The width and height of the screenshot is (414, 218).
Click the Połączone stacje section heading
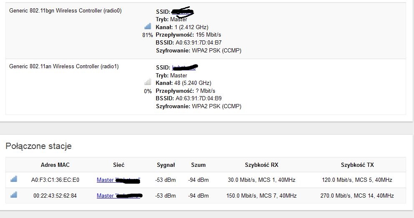tap(38, 146)
